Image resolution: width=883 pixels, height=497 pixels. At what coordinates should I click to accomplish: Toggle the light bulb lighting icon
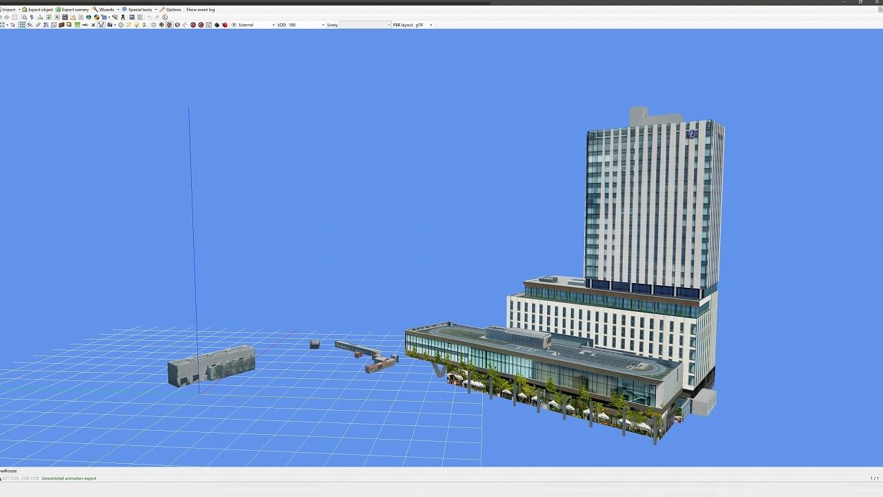pos(136,25)
